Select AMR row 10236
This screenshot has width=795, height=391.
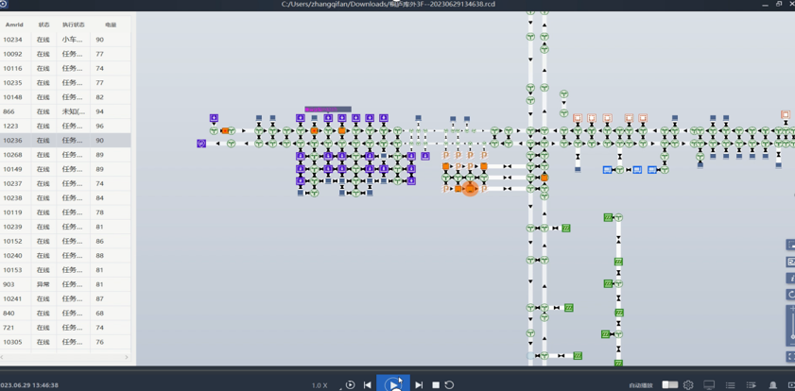[64, 141]
